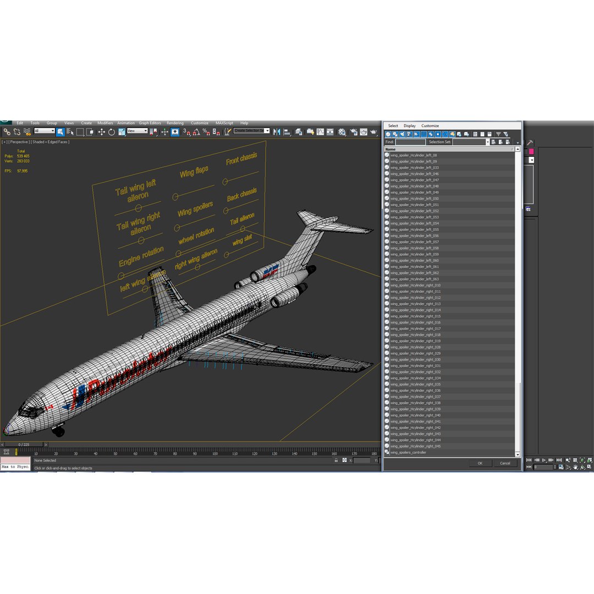Open Select menu in scene dialog
Screen dimensions: 594x594
tap(393, 126)
